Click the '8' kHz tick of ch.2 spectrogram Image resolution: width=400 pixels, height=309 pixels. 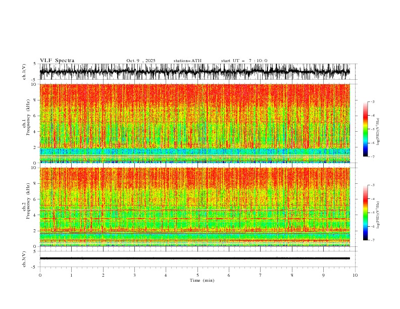pos(35,184)
